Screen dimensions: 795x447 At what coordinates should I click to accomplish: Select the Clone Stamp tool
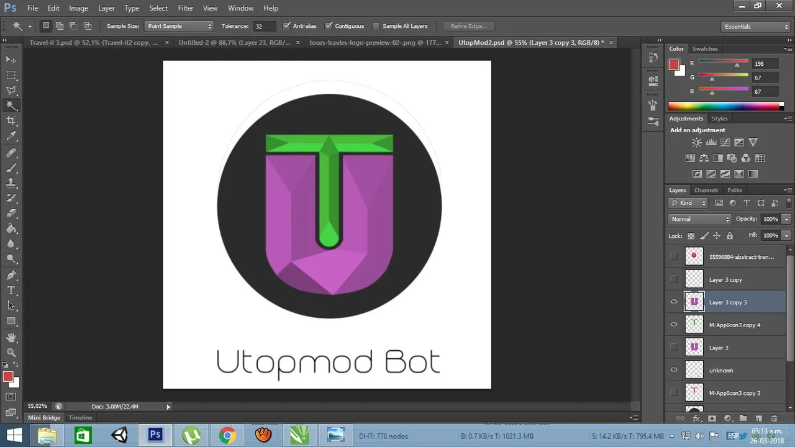(11, 183)
